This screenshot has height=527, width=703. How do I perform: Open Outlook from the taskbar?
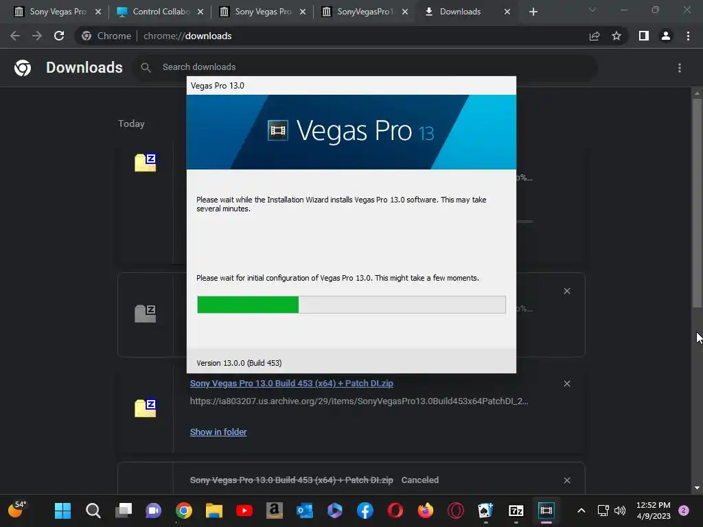[305, 511]
